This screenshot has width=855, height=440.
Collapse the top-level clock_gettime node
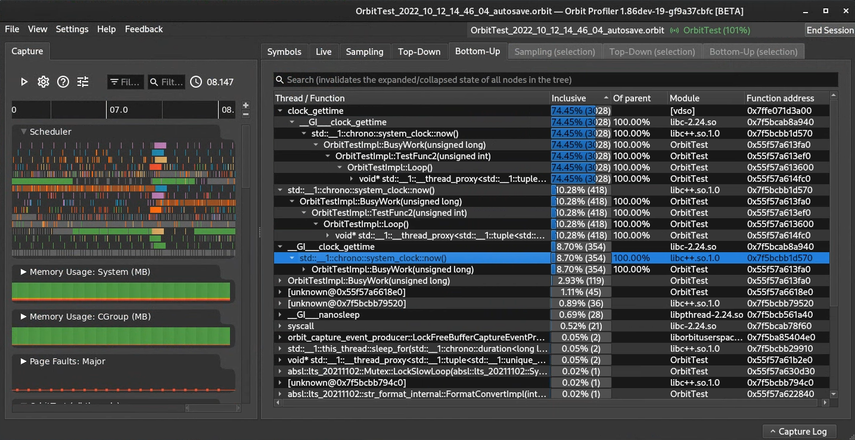pyautogui.click(x=280, y=111)
